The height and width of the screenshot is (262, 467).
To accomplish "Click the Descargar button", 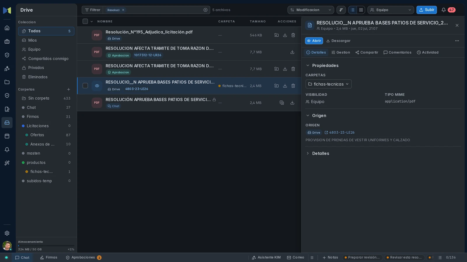I will pyautogui.click(x=338, y=41).
